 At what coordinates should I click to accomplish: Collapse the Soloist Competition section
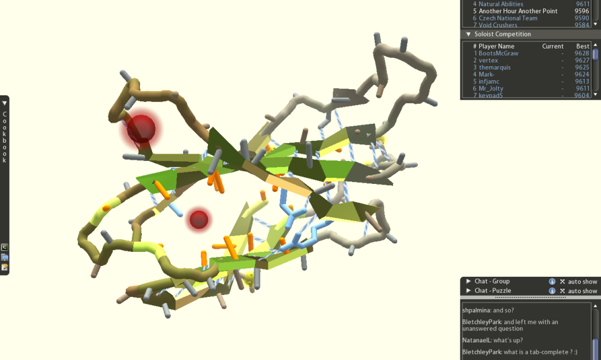(468, 34)
